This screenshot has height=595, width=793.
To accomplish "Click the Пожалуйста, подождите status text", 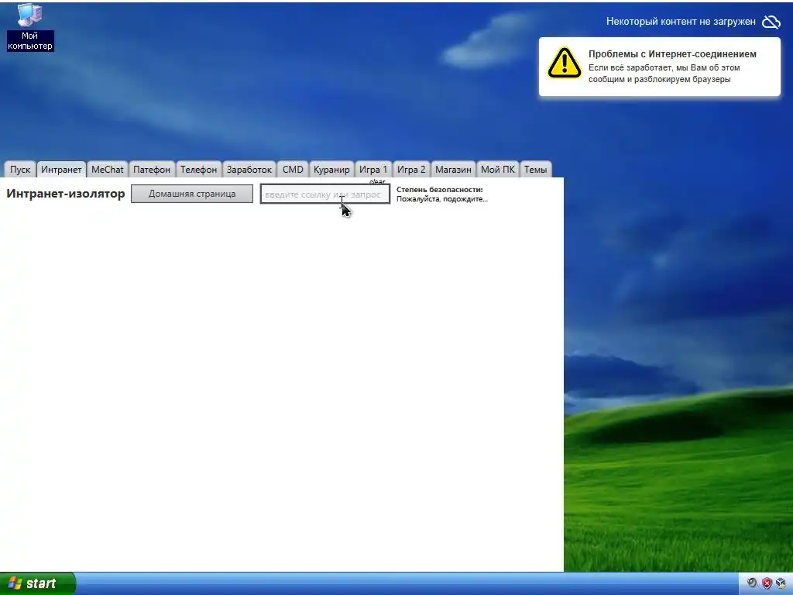I will click(442, 199).
